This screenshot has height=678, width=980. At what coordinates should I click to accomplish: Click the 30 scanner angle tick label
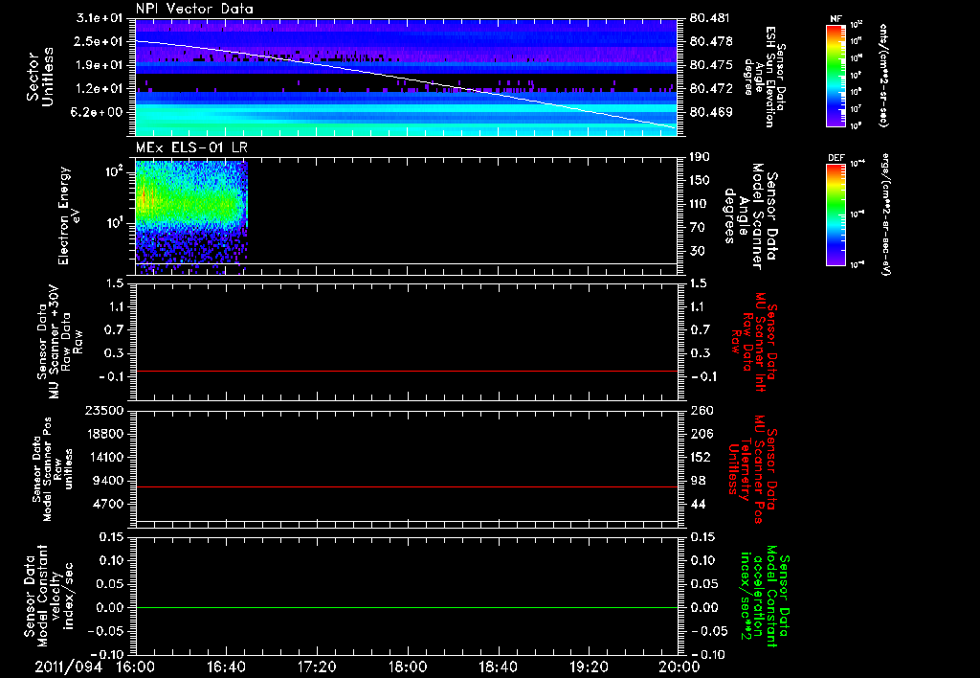[697, 251]
